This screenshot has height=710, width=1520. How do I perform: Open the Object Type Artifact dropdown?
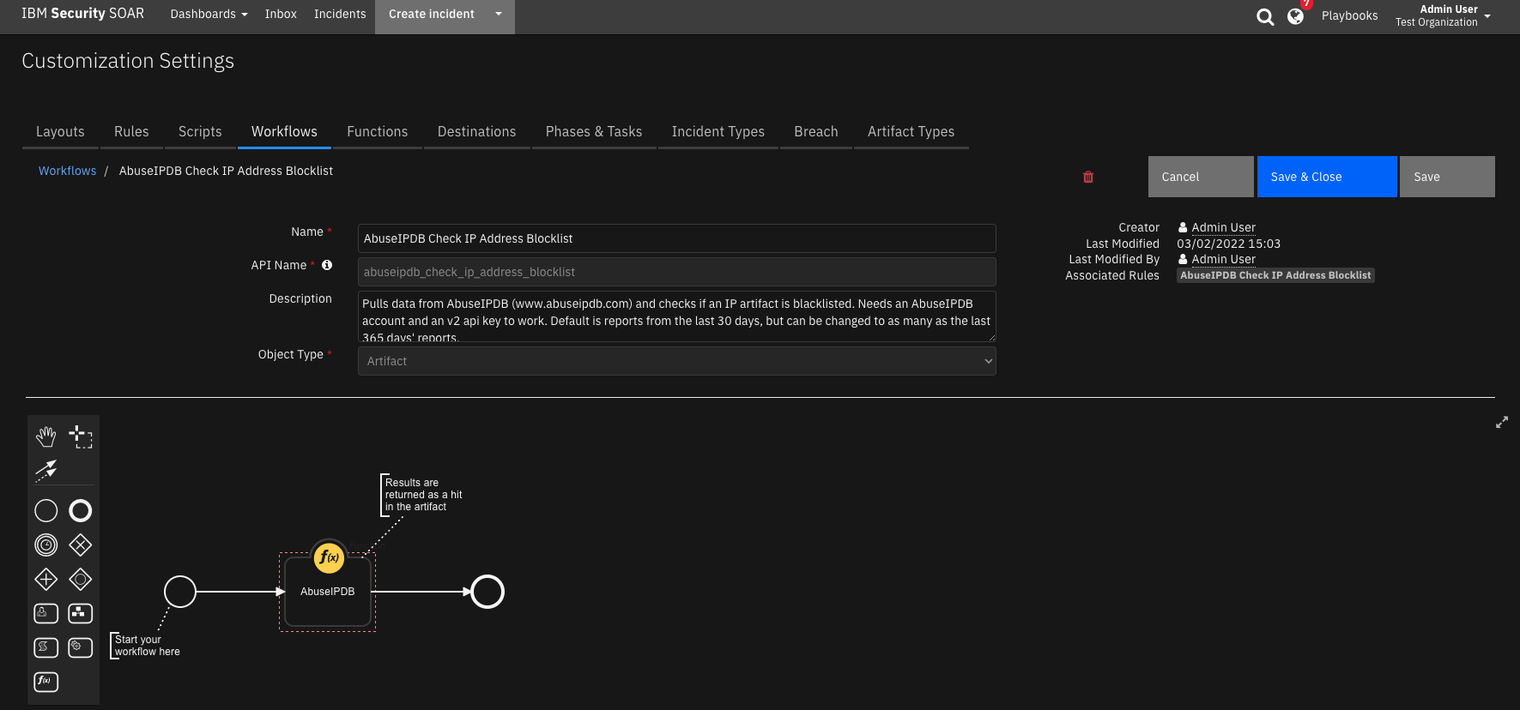click(677, 361)
